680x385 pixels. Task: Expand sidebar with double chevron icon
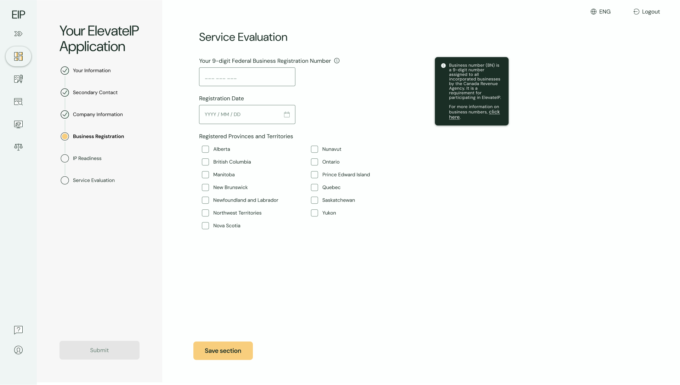18,34
